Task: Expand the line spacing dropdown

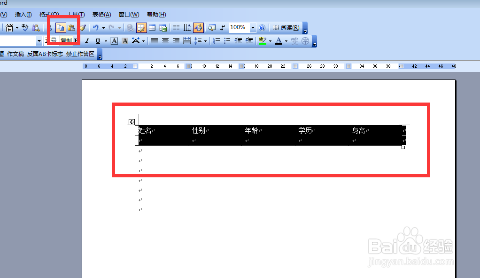Action: pos(205,41)
